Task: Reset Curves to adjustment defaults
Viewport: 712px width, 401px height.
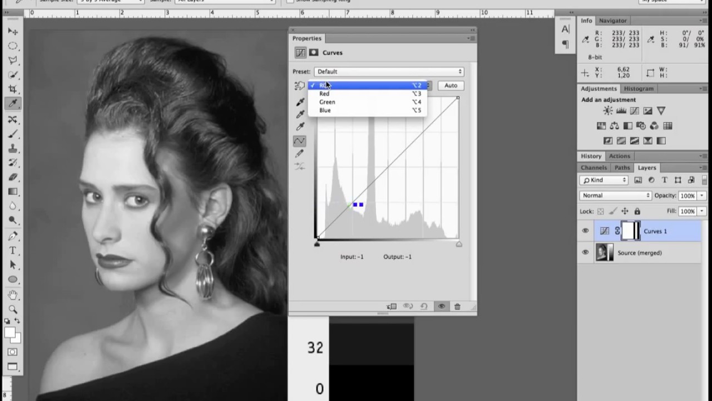Action: point(424,306)
